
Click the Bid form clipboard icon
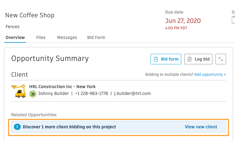156,59
